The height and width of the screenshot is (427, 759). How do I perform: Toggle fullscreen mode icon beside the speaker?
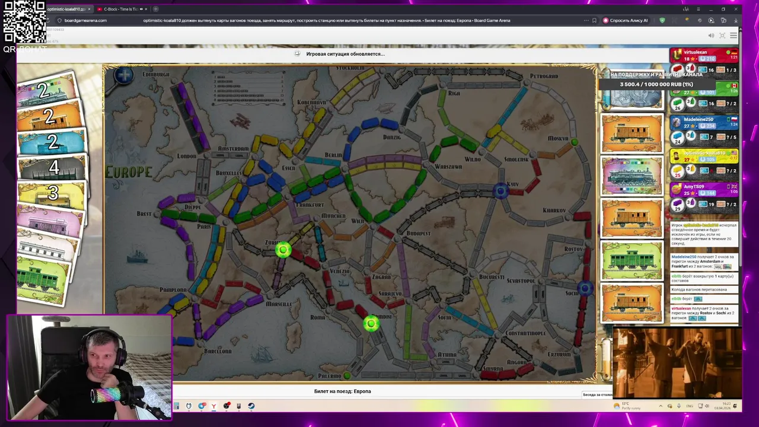click(x=722, y=36)
